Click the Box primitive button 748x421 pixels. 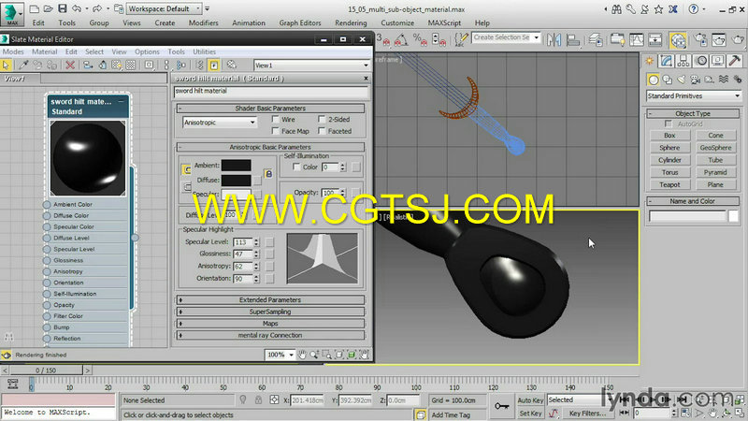click(x=669, y=136)
